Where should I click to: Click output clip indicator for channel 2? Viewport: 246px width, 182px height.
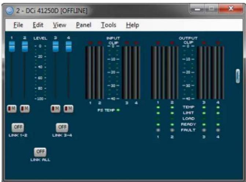pyautogui.click(x=172, y=43)
